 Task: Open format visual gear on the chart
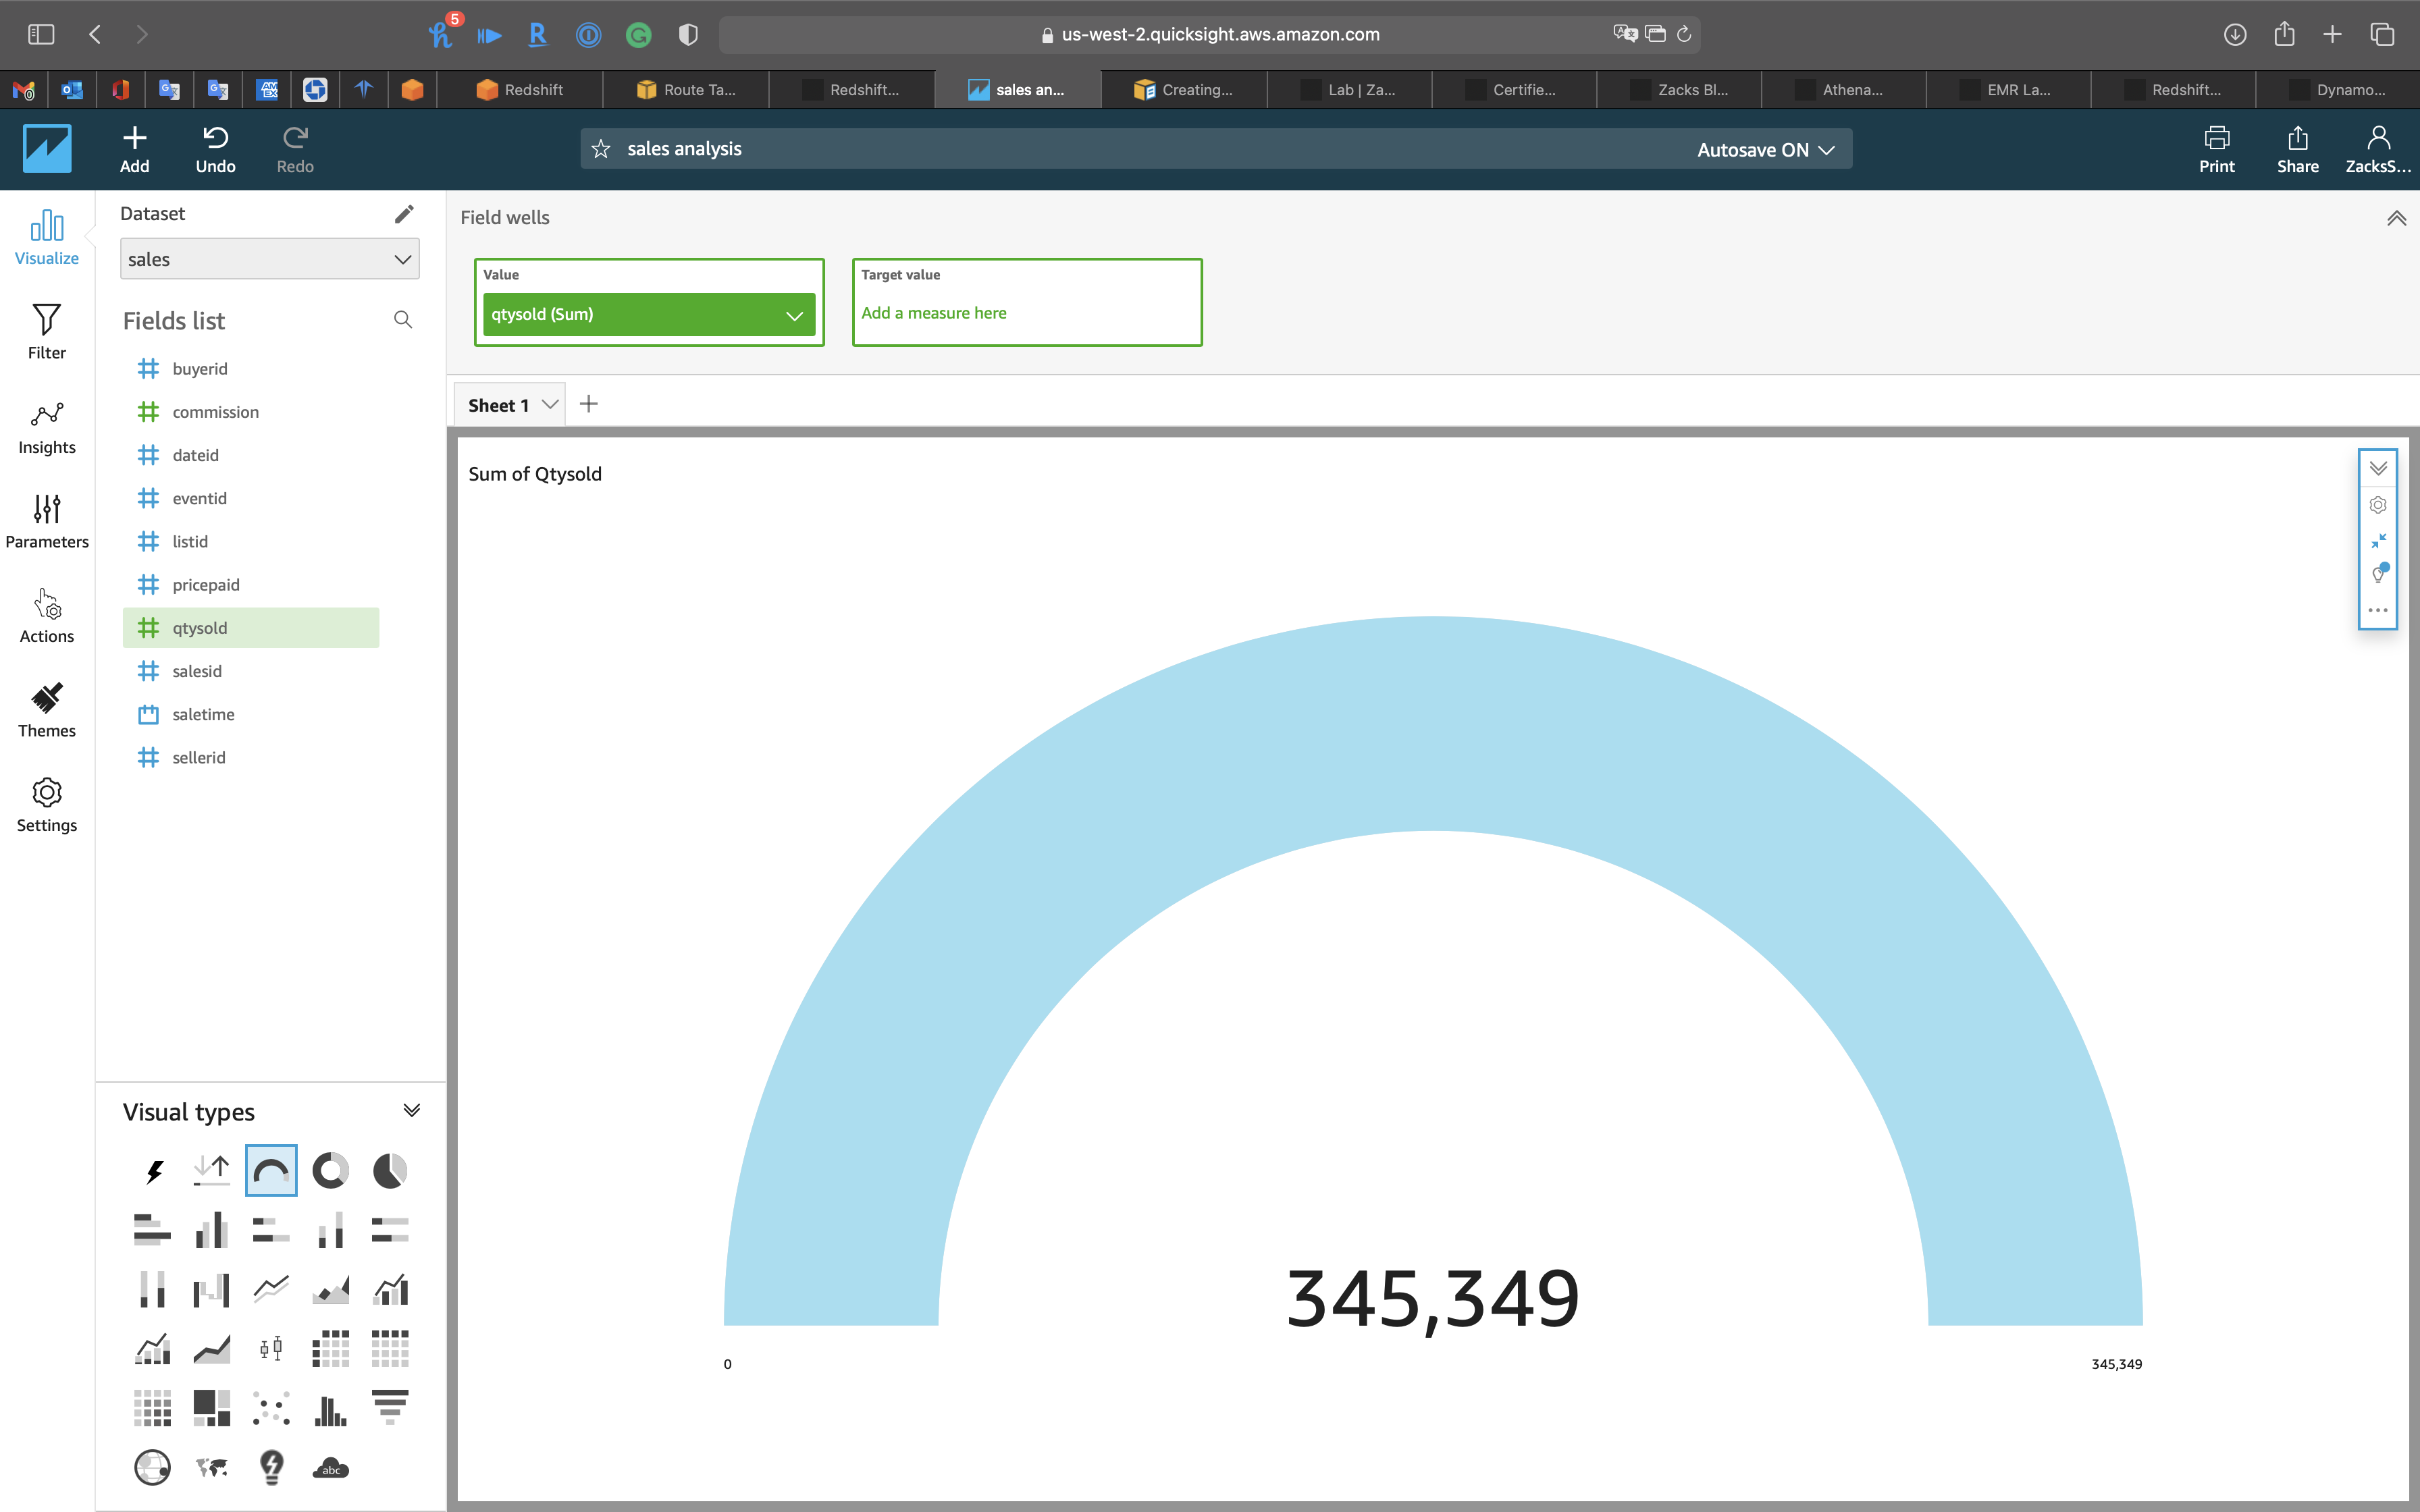pyautogui.click(x=2378, y=505)
